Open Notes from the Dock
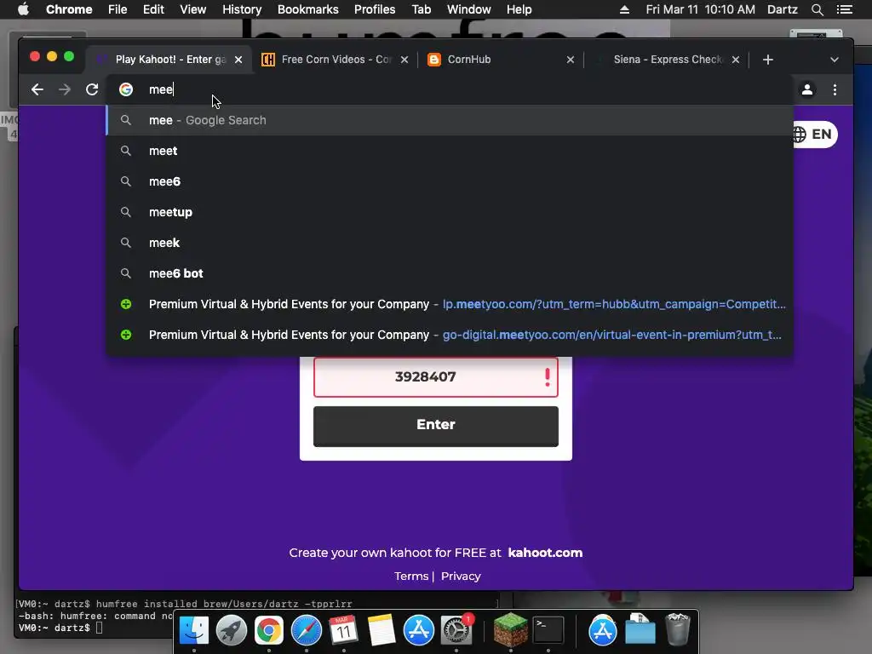This screenshot has height=654, width=872. [381, 631]
